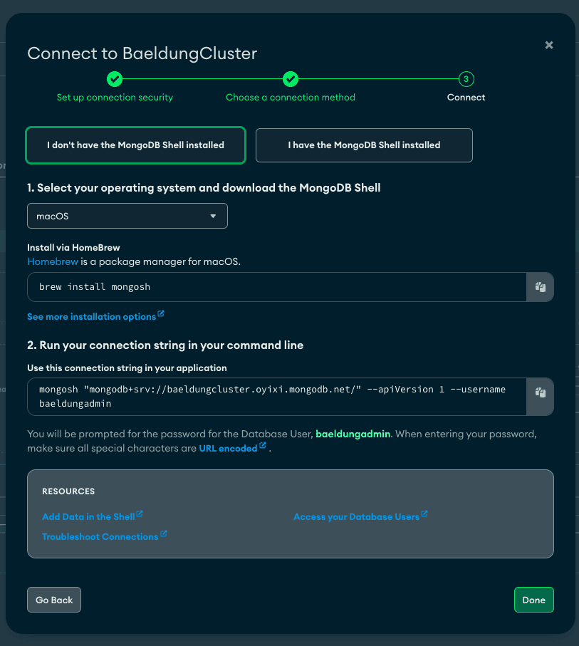Click external link icon next to URL encoded

tap(263, 445)
